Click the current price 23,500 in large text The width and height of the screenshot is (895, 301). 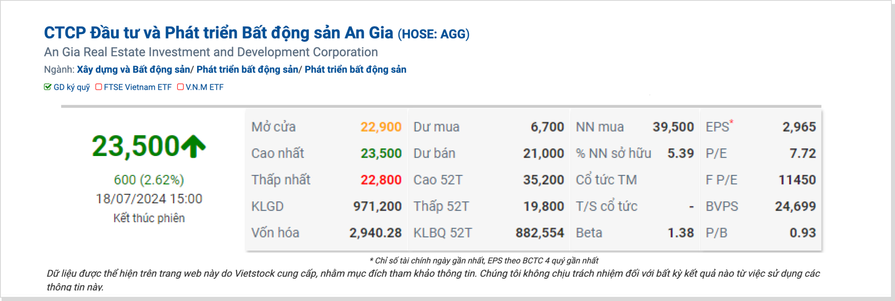pyautogui.click(x=136, y=147)
